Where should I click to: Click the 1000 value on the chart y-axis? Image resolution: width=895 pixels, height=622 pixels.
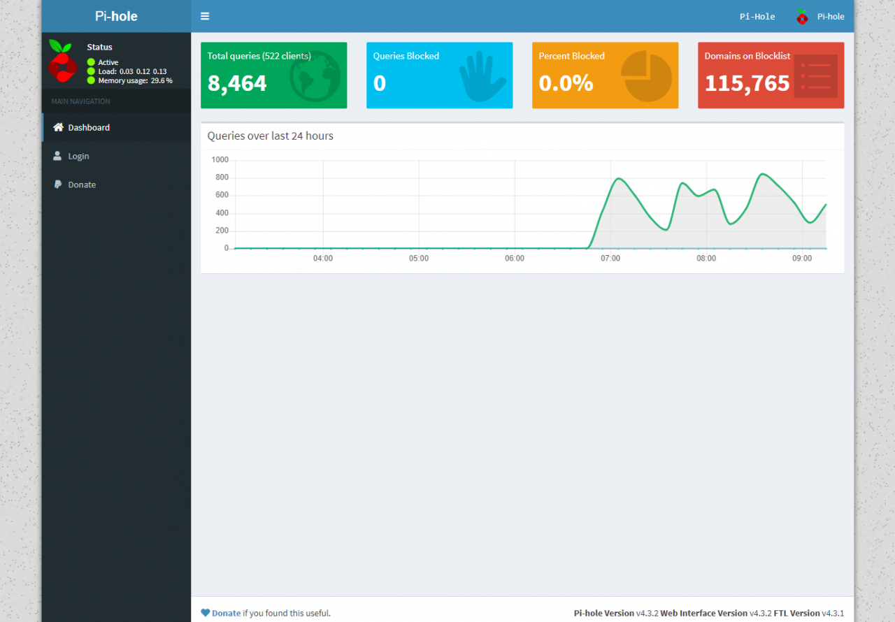pos(220,160)
